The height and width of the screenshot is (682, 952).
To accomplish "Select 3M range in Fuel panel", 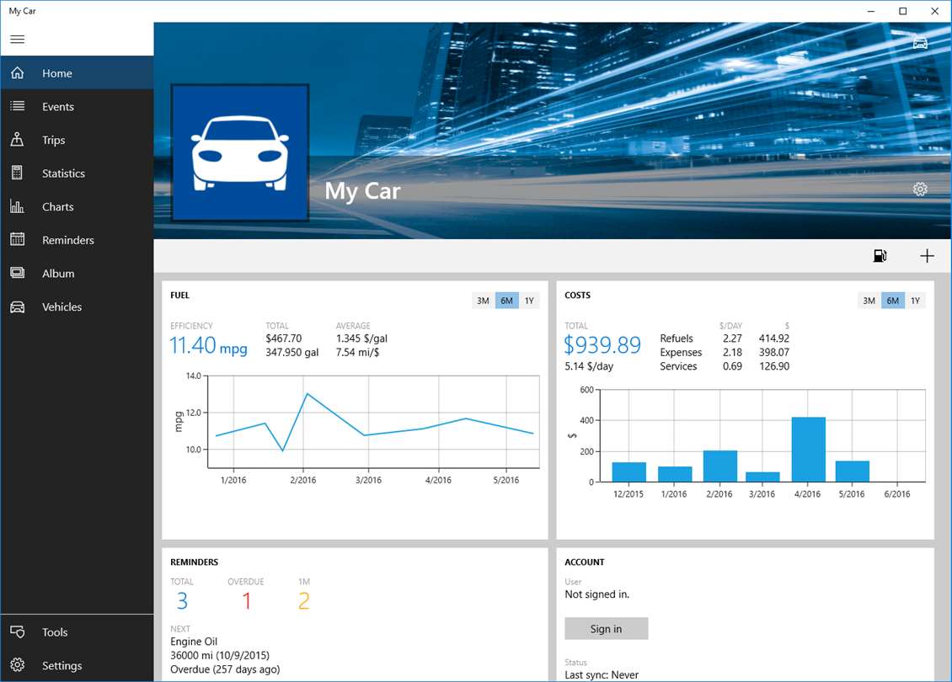I will (484, 301).
